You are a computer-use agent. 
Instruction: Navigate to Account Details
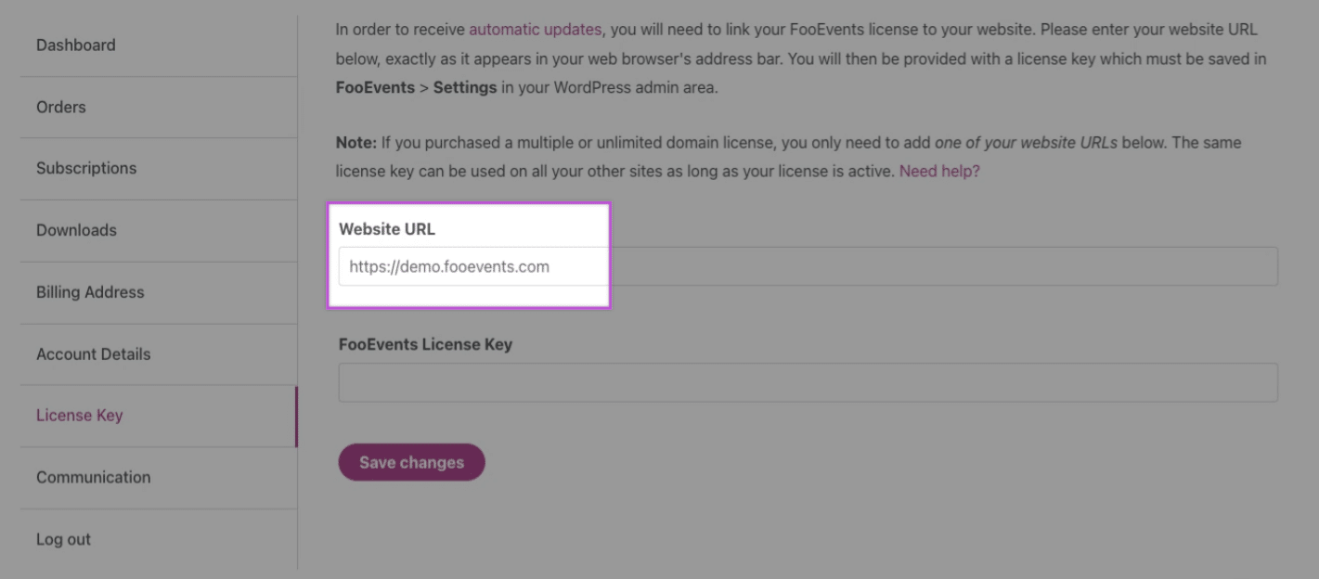click(93, 354)
